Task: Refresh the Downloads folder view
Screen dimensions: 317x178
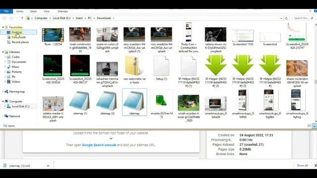Action: point(286,18)
